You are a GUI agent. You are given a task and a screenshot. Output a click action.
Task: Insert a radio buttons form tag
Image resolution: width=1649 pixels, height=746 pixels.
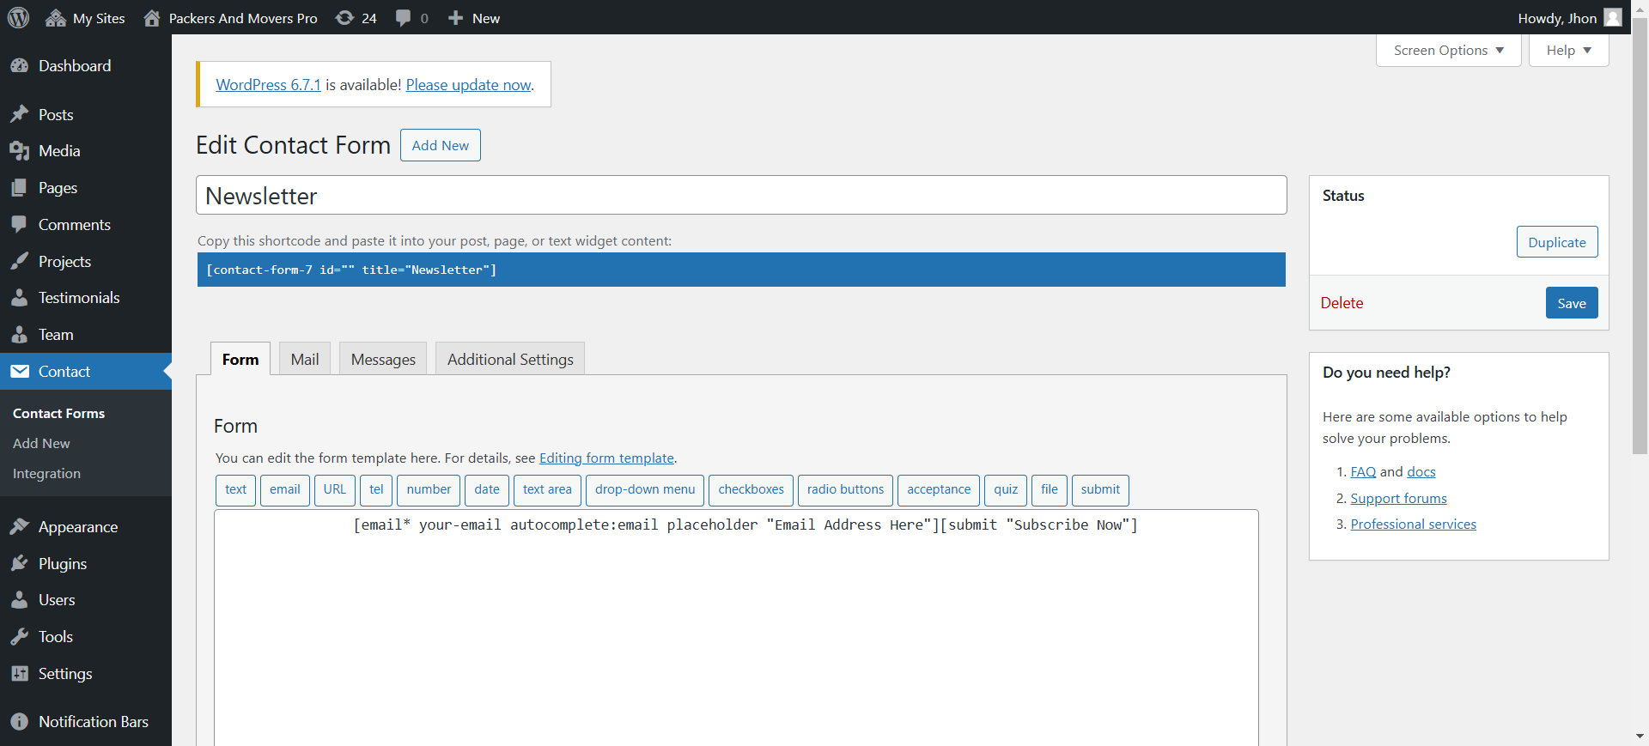[x=845, y=489]
